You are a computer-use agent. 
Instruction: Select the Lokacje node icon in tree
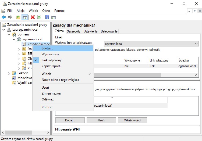(14, 73)
